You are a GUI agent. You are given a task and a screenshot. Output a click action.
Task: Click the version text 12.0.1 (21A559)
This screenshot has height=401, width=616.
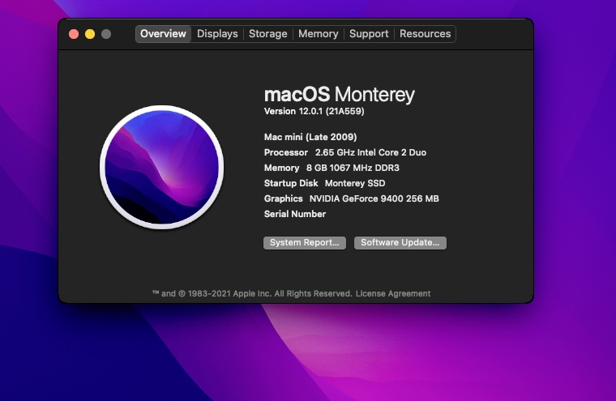coord(332,111)
